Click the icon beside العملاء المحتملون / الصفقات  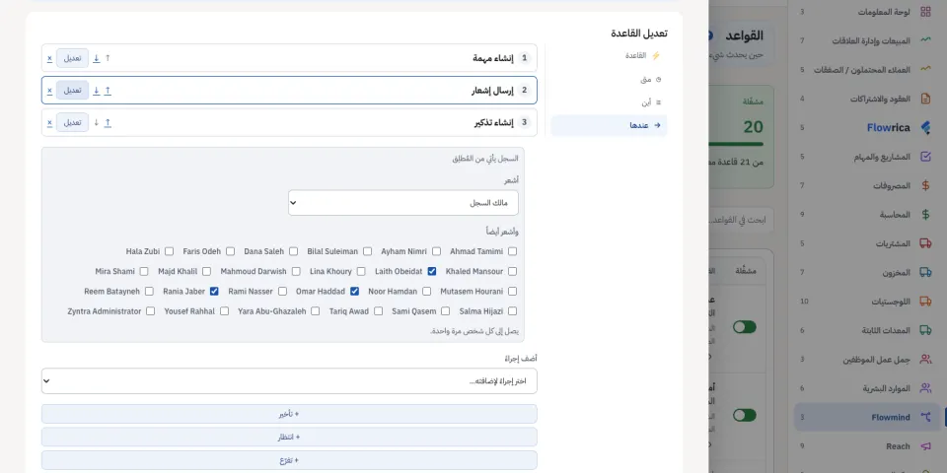pyautogui.click(x=925, y=69)
